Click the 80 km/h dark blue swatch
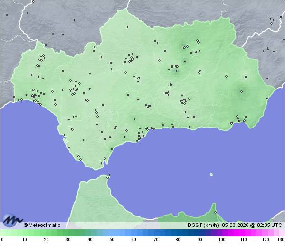The image size is (285, 246). click(x=178, y=233)
